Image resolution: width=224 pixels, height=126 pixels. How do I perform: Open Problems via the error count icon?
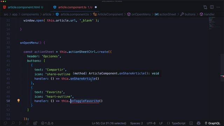click(x=44, y=123)
